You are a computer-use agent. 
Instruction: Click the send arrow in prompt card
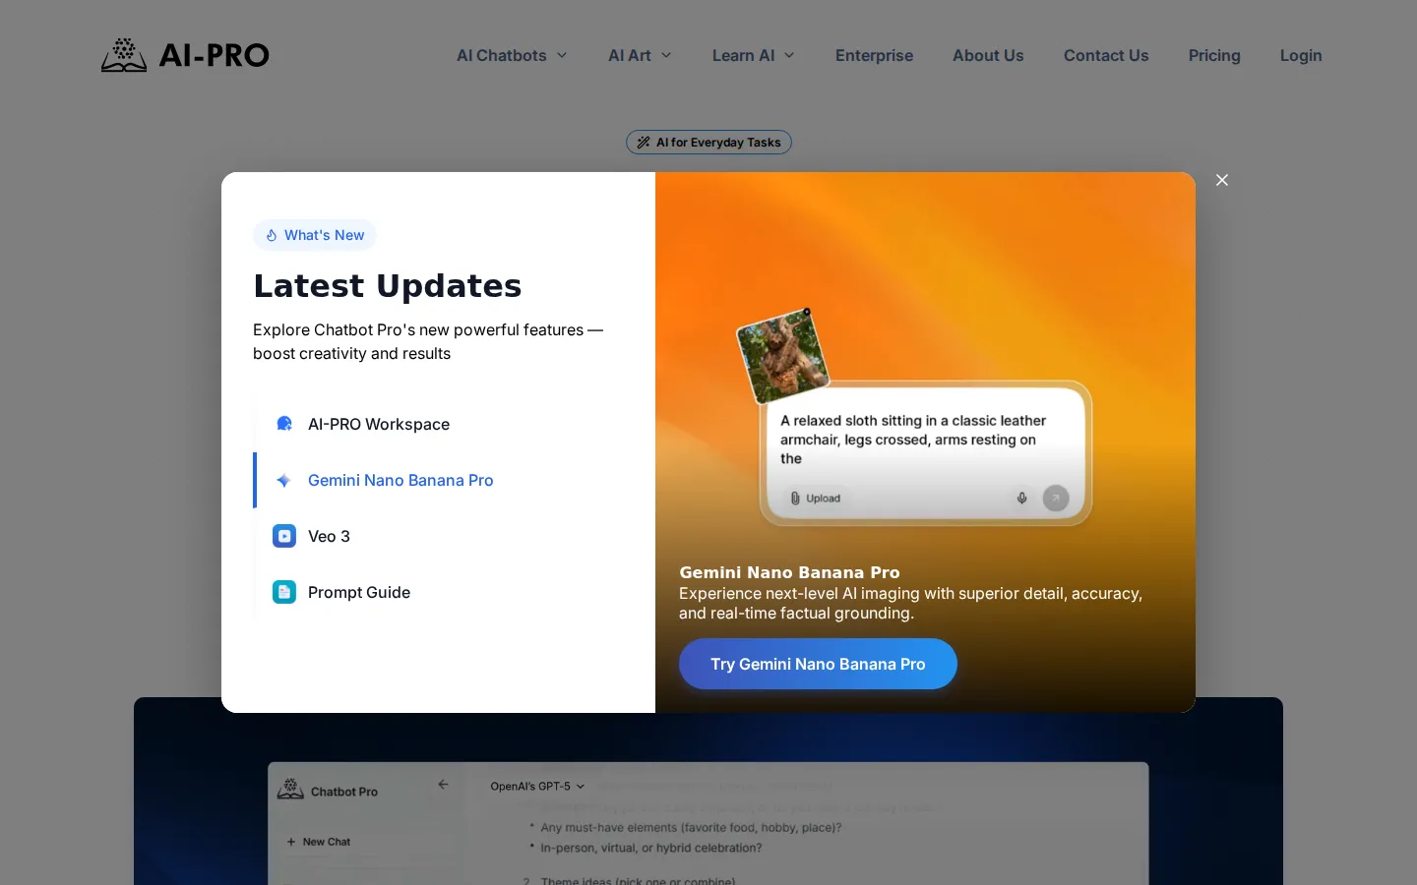tap(1056, 498)
